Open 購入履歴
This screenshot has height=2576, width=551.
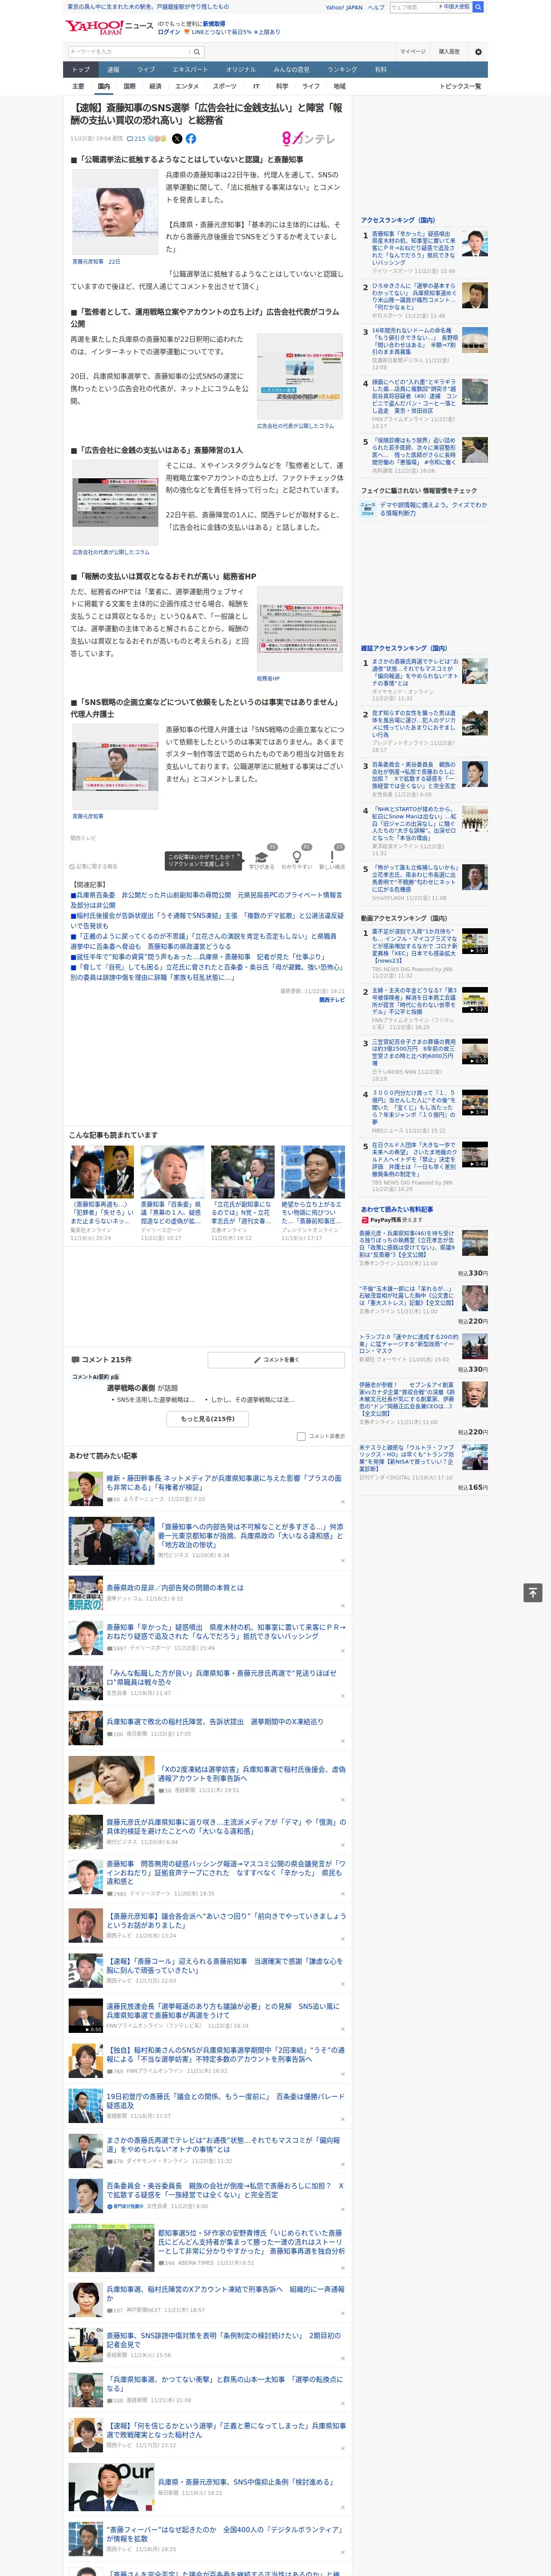click(x=449, y=51)
